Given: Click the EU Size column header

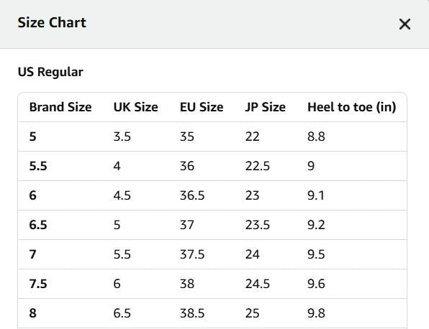Looking at the screenshot, I should click(202, 107).
